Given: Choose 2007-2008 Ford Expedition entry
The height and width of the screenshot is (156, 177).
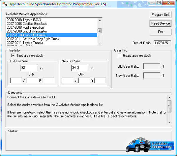Looking at the screenshot, I should (52, 27).
